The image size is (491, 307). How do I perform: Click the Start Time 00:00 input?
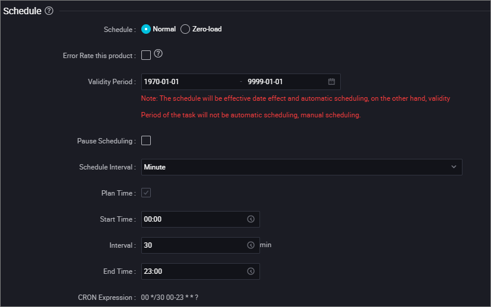[x=201, y=219]
